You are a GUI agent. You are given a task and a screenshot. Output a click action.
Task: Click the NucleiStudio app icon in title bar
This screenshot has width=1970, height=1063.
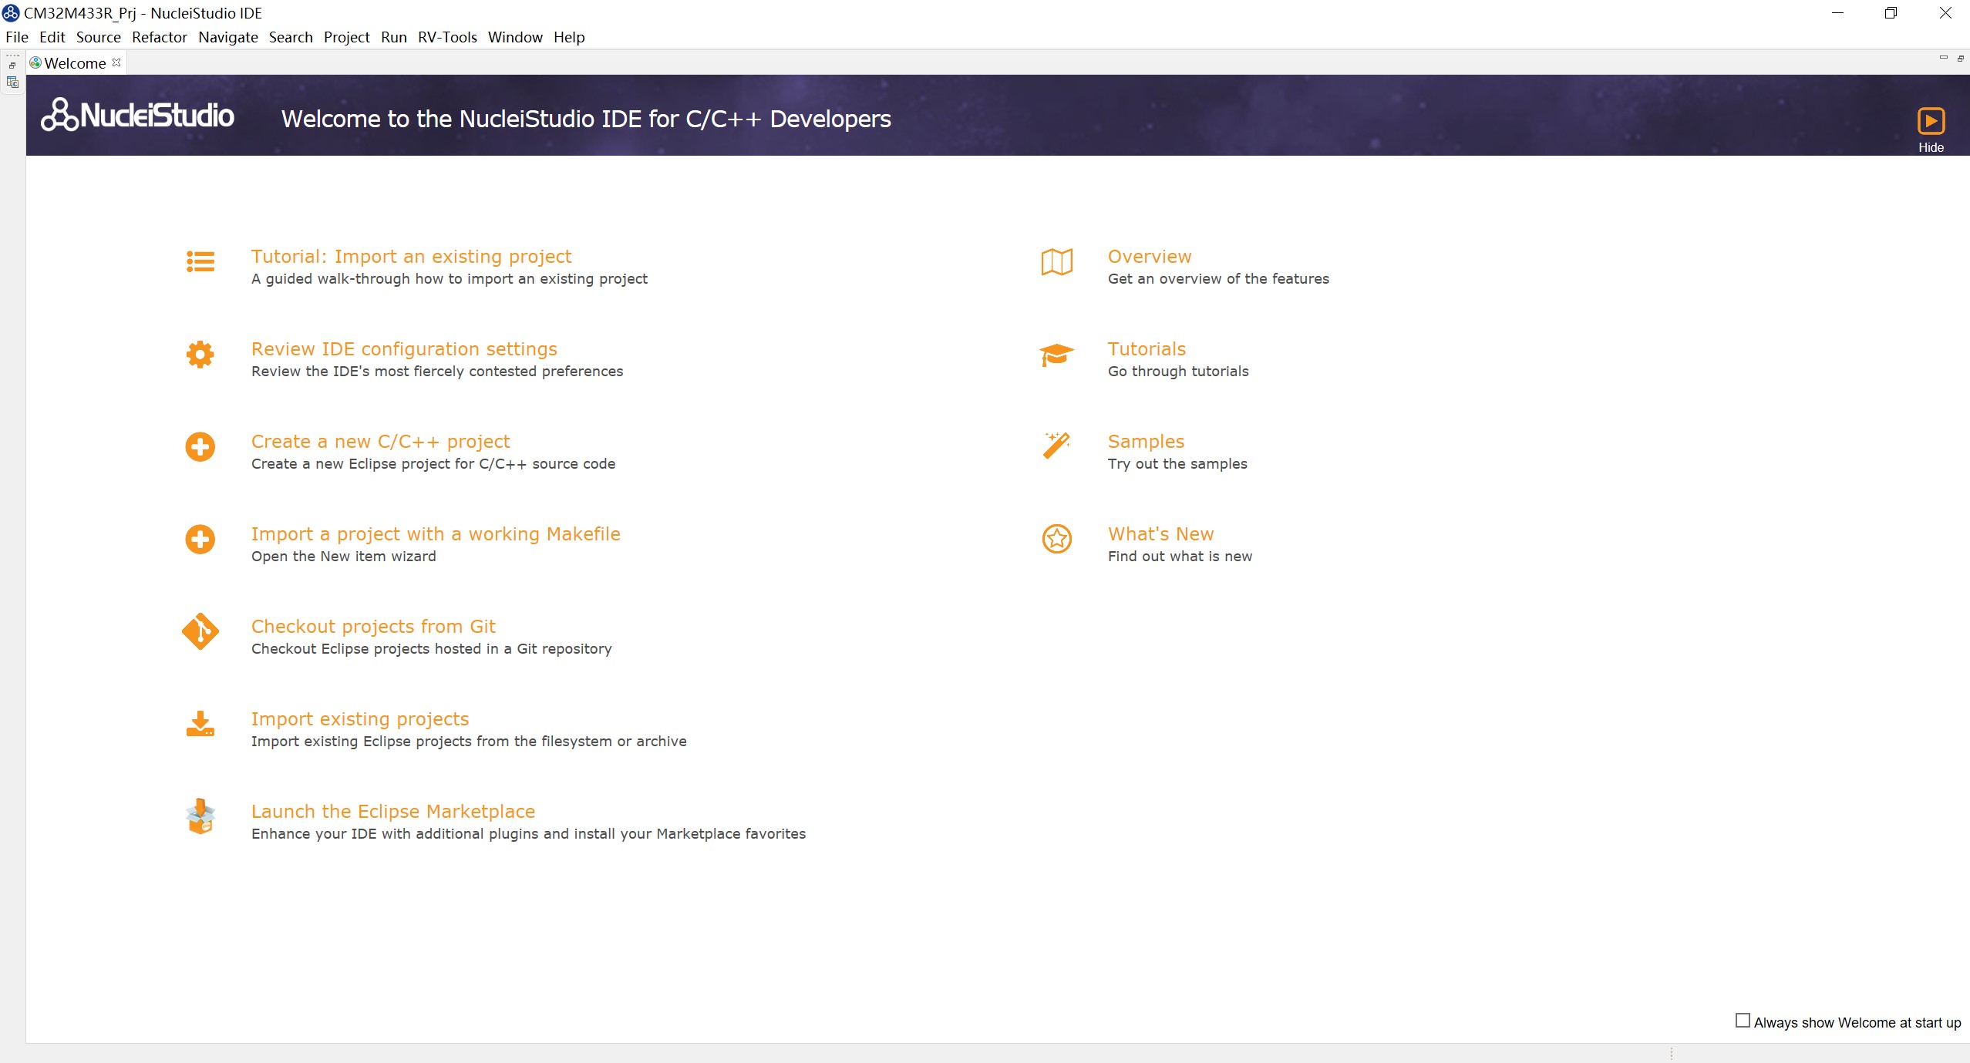[11, 13]
